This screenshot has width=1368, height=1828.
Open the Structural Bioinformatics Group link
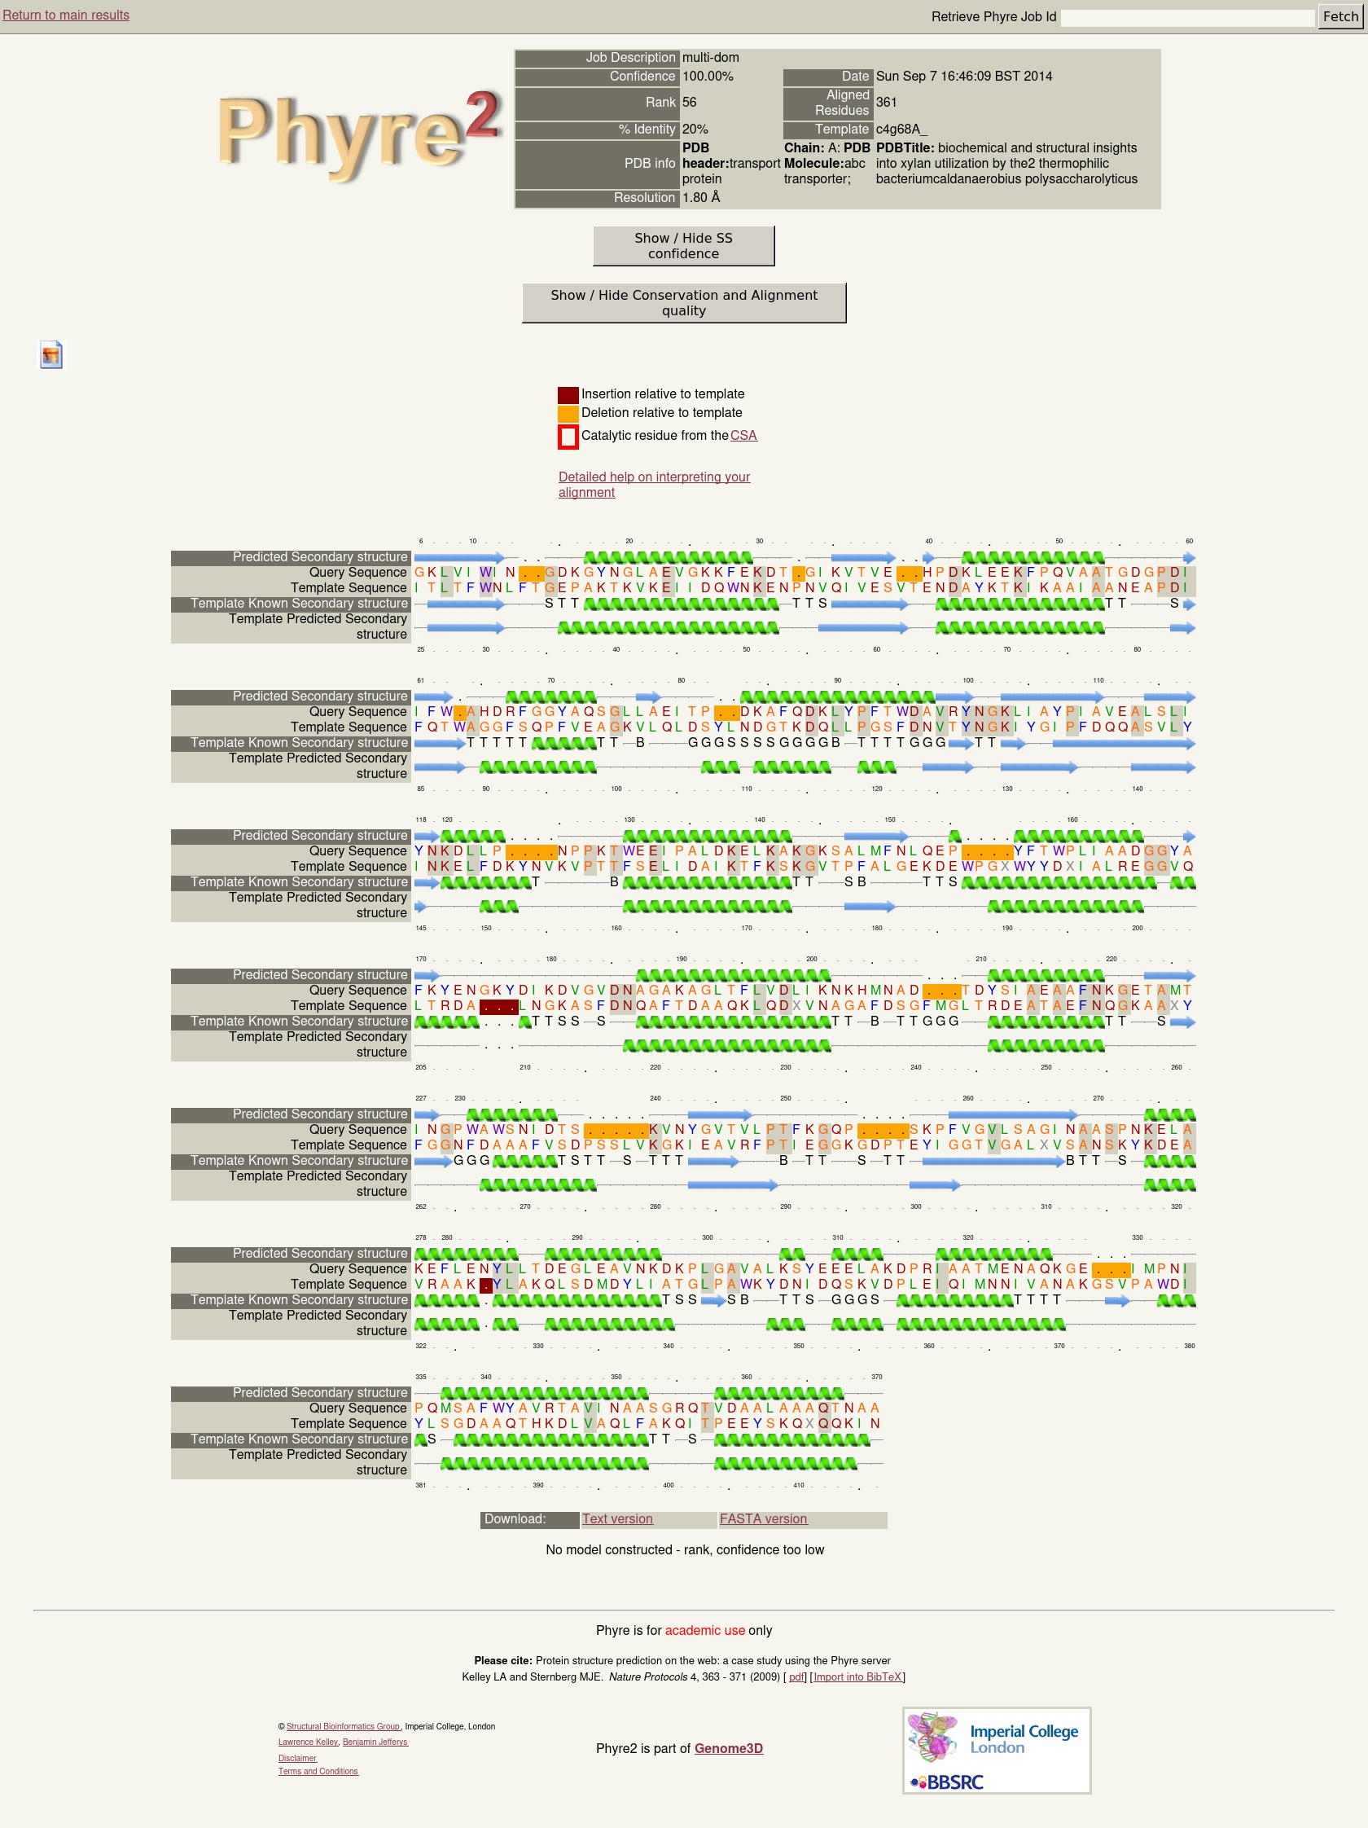pos(343,1726)
